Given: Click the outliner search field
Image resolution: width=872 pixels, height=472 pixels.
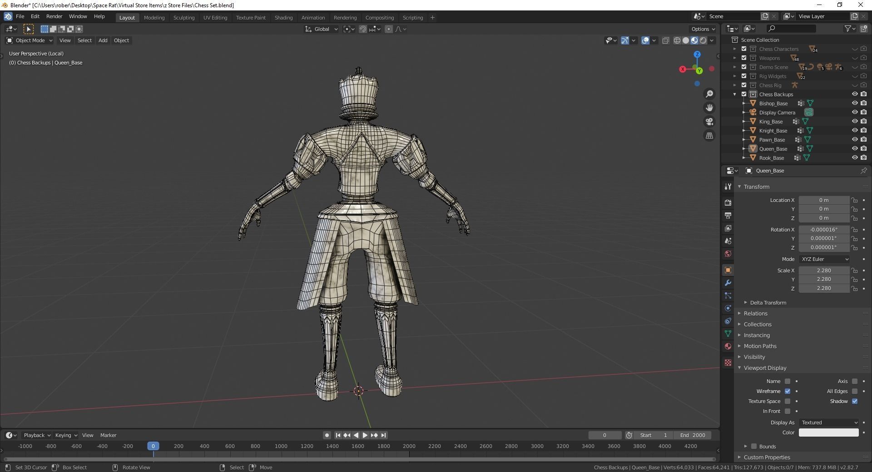Looking at the screenshot, I should (791, 29).
